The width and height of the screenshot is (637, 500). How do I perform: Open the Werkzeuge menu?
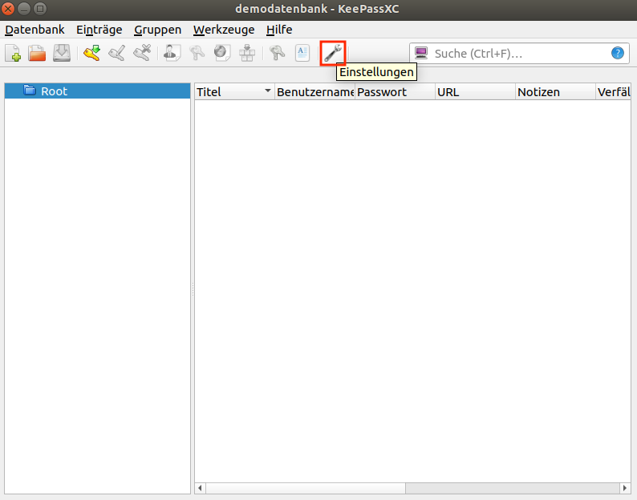[224, 30]
